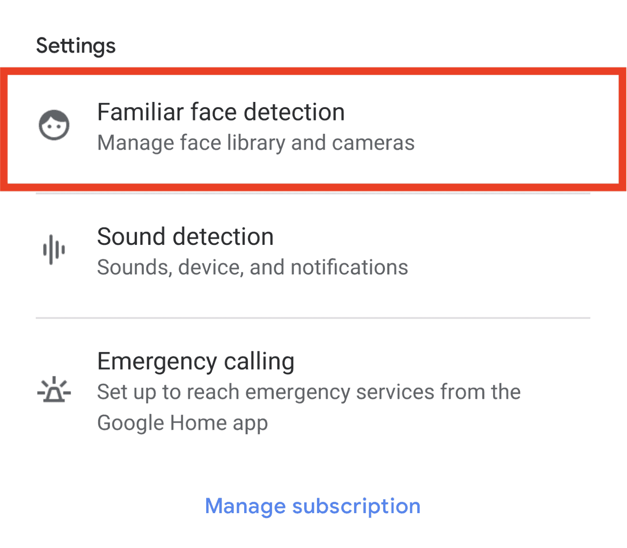Open Sound detection settings
Viewport: 627px width, 548px height.
pyautogui.click(x=313, y=255)
